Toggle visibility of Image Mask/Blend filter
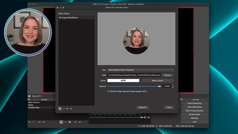Viewport: 238px width, 134px height. (60, 17)
